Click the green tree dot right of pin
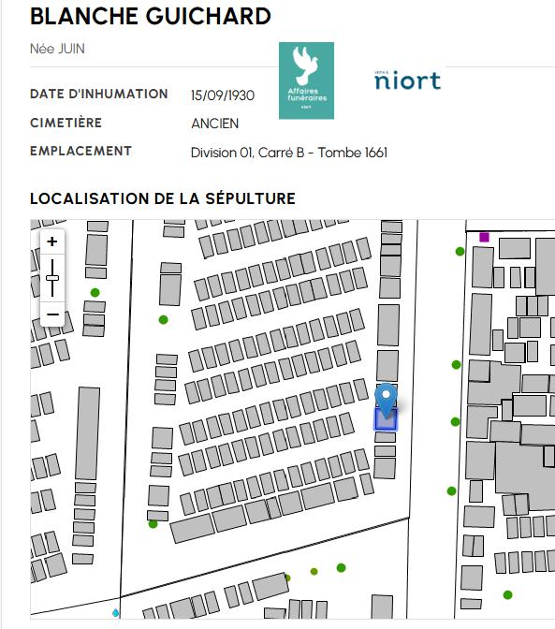The height and width of the screenshot is (629, 555). pos(455,421)
